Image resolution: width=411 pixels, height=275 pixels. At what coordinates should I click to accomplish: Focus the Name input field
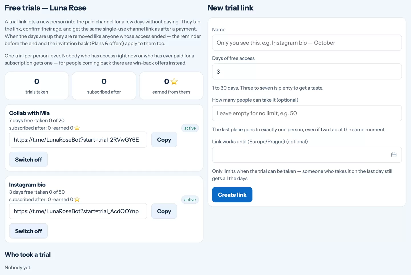307,43
